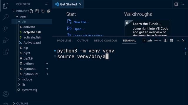Split the editor to the right

pos(176,4)
